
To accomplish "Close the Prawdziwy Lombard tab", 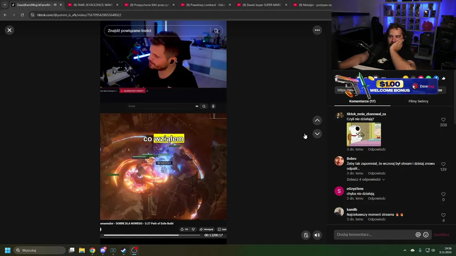I will pos(230,5).
